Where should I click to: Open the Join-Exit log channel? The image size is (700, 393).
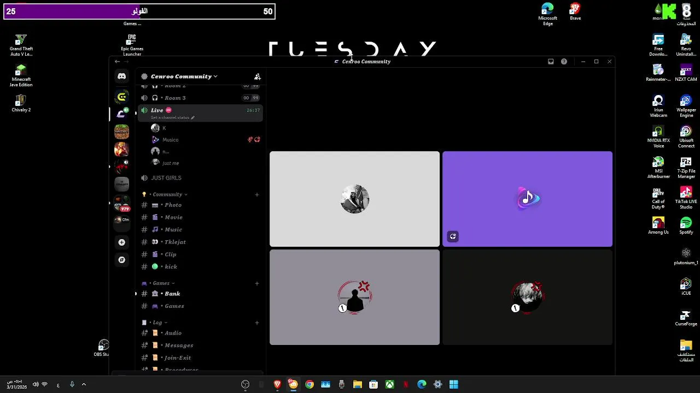point(200,358)
